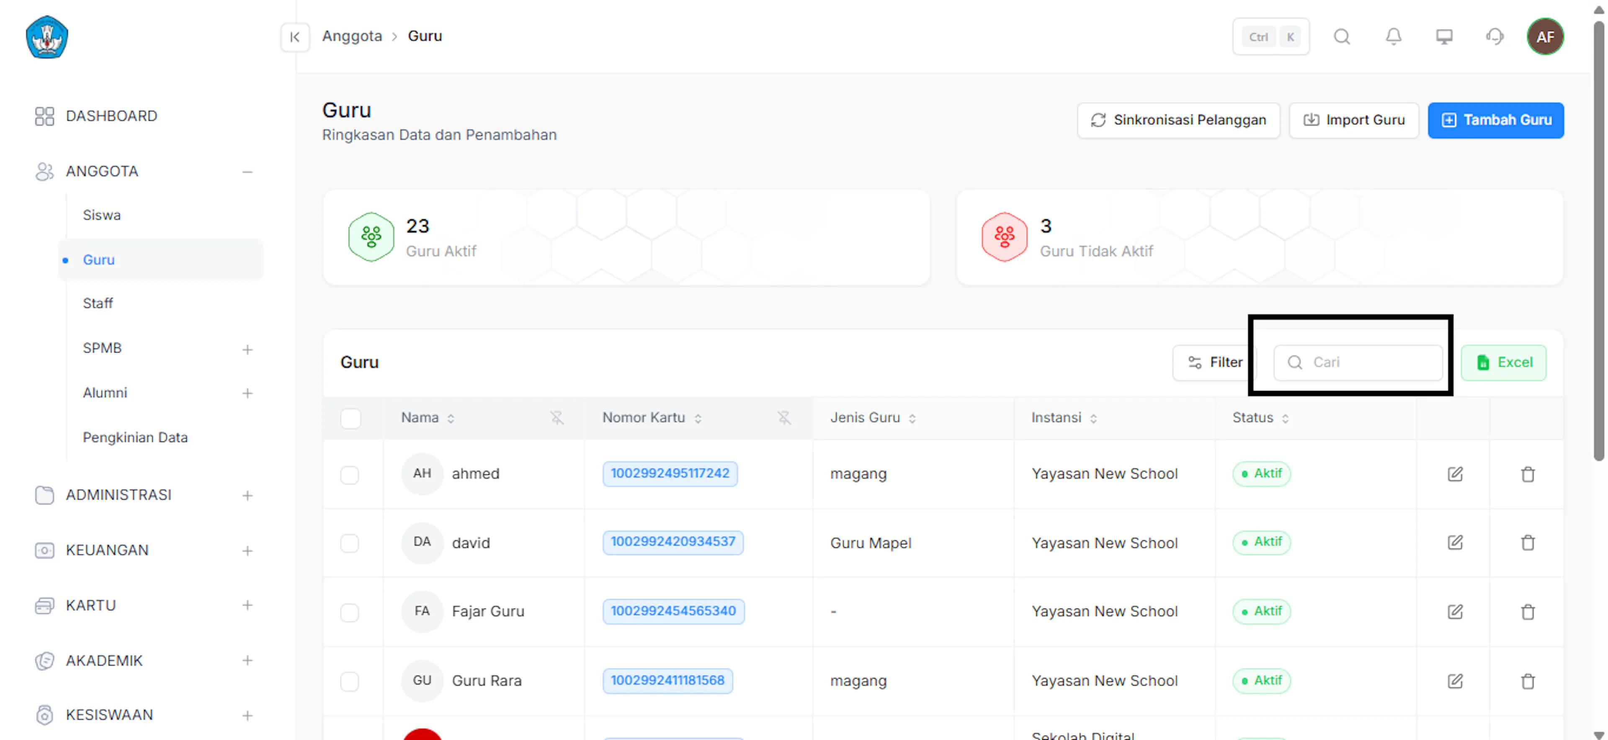Screen dimensions: 1608x740
Task: Delete the Fajar Guru row
Action: (x=1528, y=612)
